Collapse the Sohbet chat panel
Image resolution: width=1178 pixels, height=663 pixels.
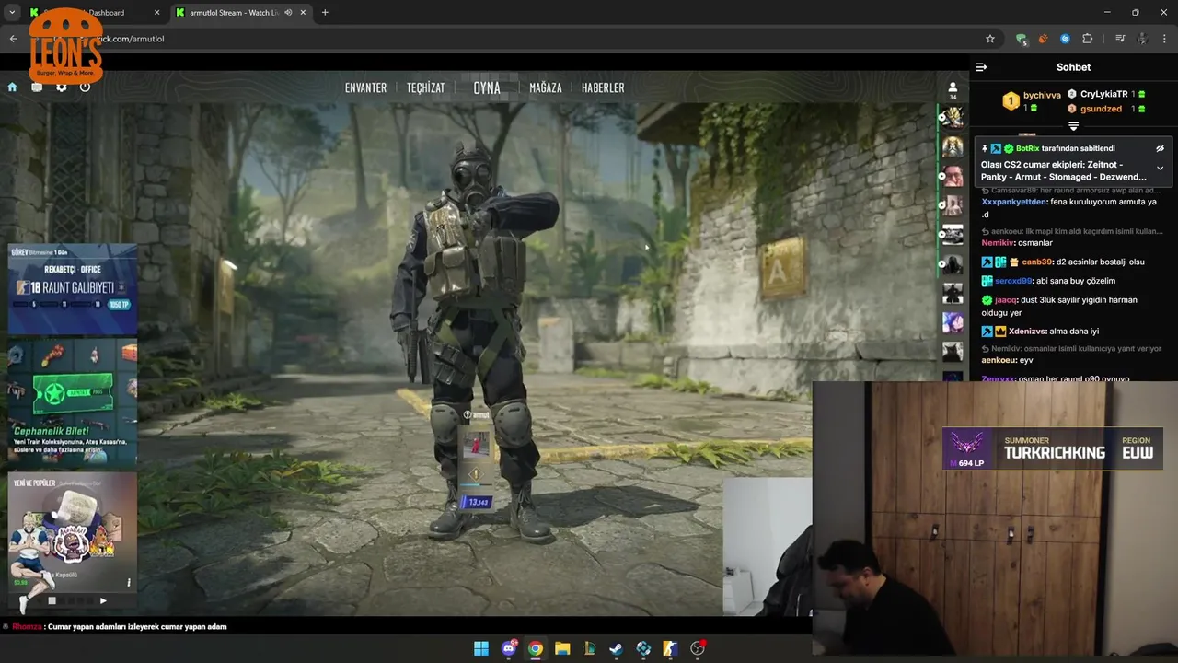981,67
